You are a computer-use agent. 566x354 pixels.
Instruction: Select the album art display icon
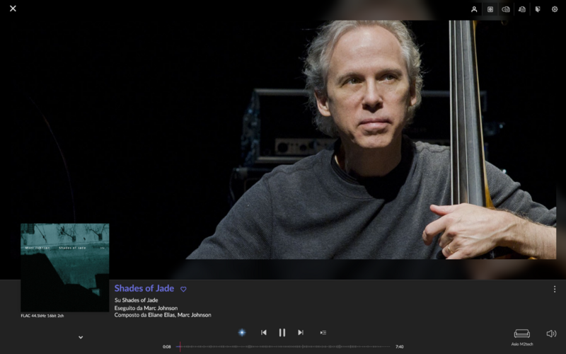[490, 9]
